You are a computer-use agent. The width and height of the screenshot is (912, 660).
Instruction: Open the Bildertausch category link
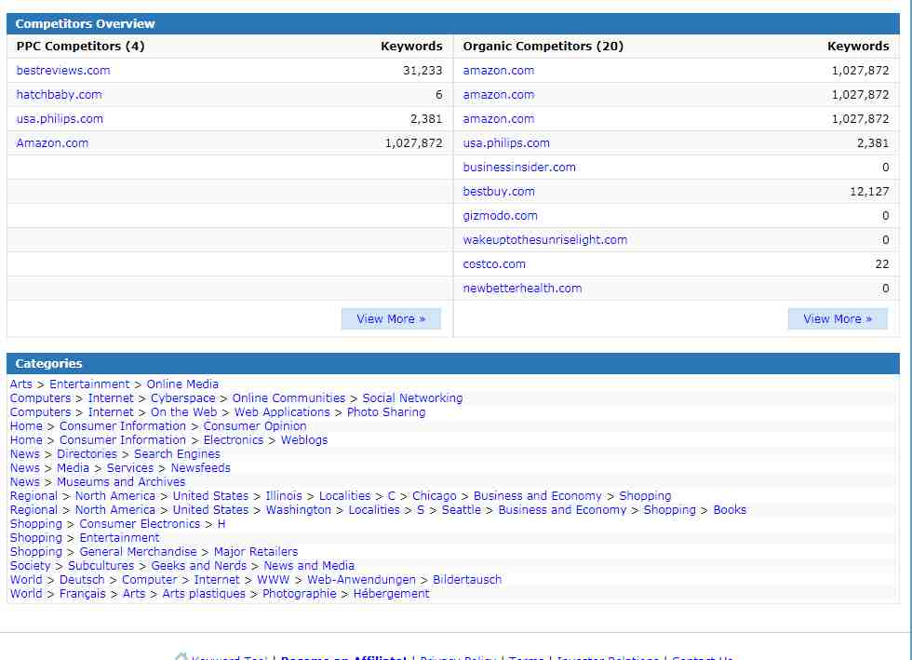467,580
